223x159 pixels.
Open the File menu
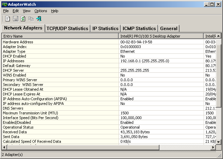point(6,11)
